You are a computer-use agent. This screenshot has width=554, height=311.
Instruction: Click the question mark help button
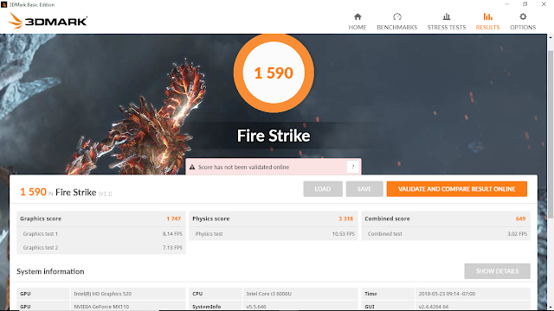coord(352,167)
